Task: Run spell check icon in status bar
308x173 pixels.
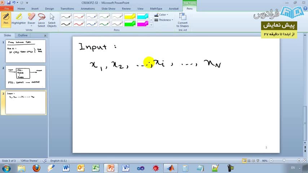Action: click(x=45, y=161)
